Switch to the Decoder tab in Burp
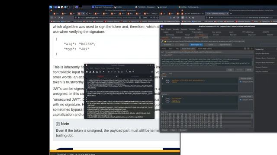The image size is (277, 155). click(270, 35)
